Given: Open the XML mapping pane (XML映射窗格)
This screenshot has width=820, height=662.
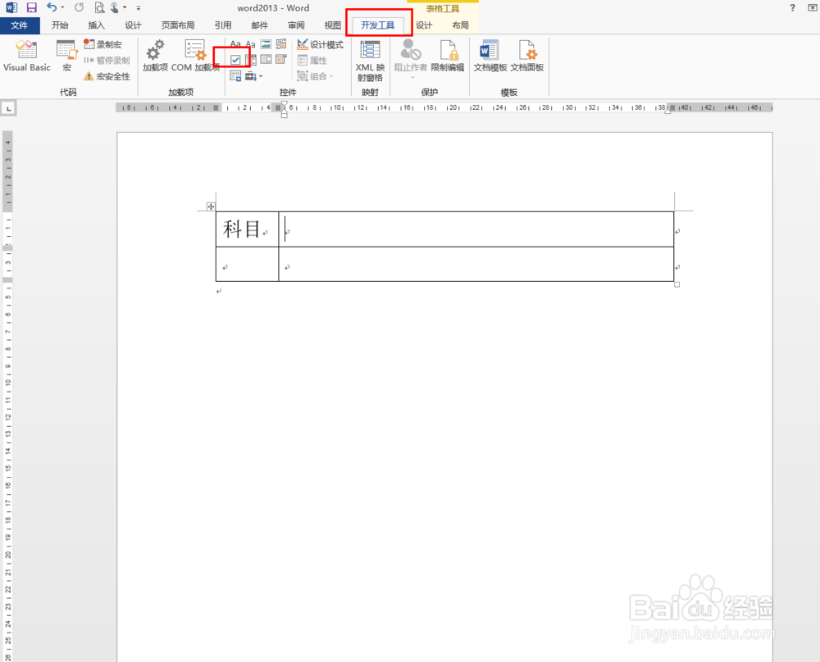Looking at the screenshot, I should click(x=370, y=57).
